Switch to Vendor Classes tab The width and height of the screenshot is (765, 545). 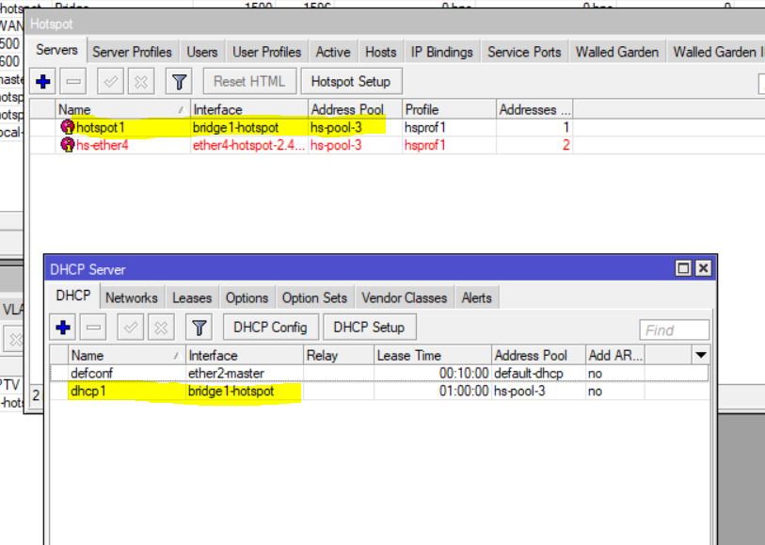404,298
